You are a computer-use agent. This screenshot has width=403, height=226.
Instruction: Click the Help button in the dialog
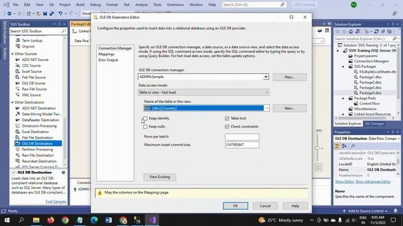click(x=295, y=206)
